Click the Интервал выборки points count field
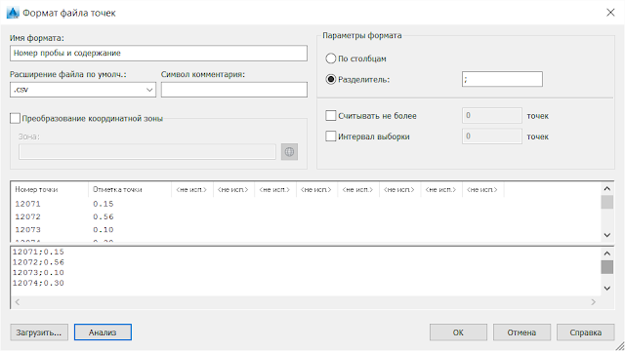 [492, 136]
